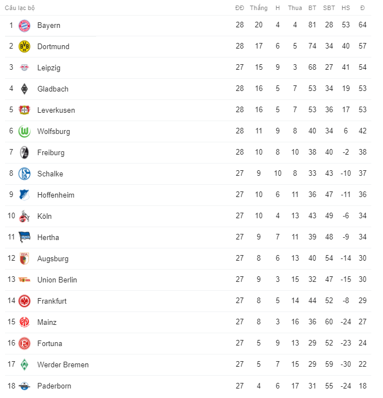Open the Union Berlin team link
The image size is (383, 398).
coord(57,280)
